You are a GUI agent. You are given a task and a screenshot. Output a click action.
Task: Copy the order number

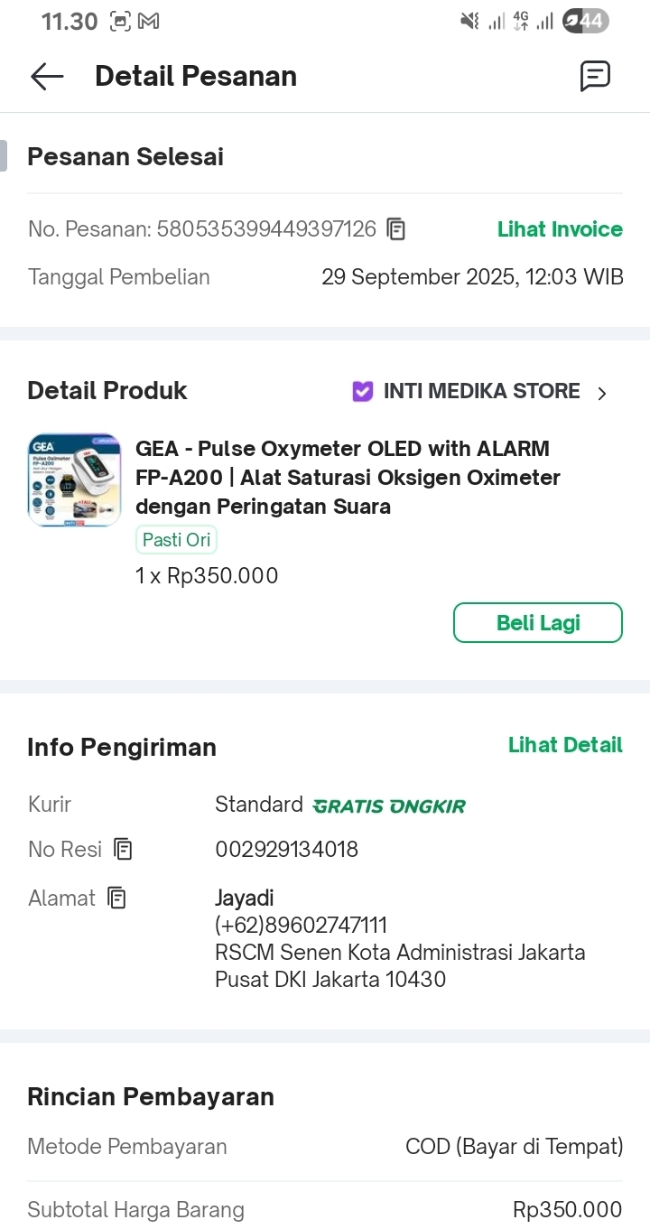point(395,229)
